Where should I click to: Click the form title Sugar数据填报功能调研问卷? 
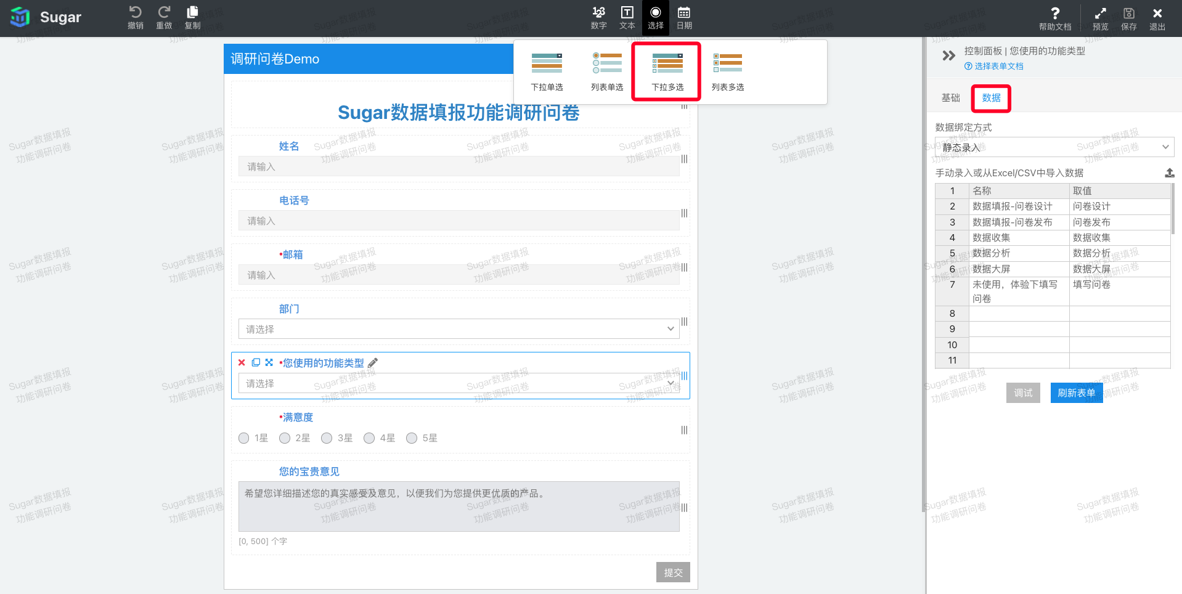459,112
